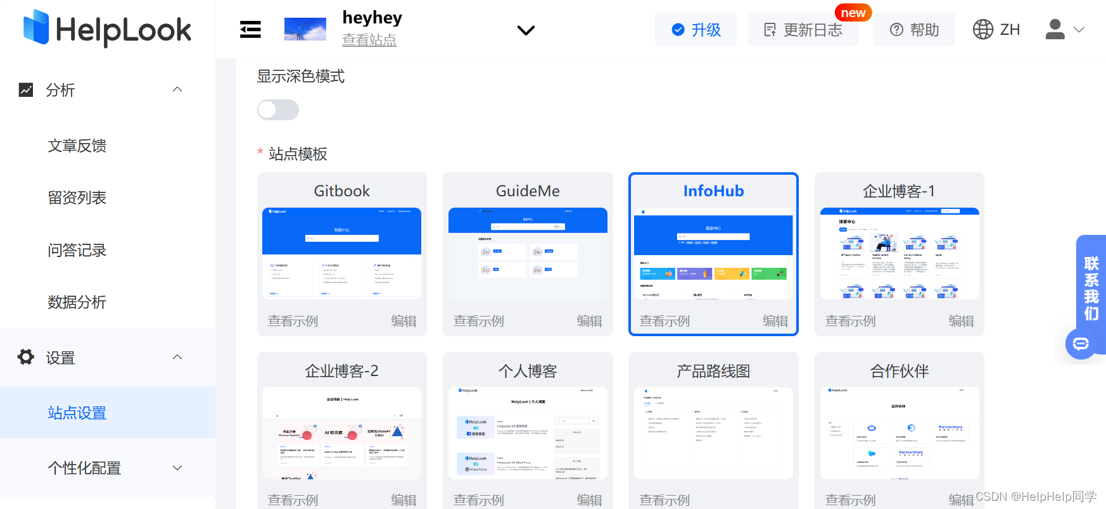This screenshot has width=1106, height=509.
Task: Select the 个人博客 template preview
Action: pyautogui.click(x=528, y=433)
